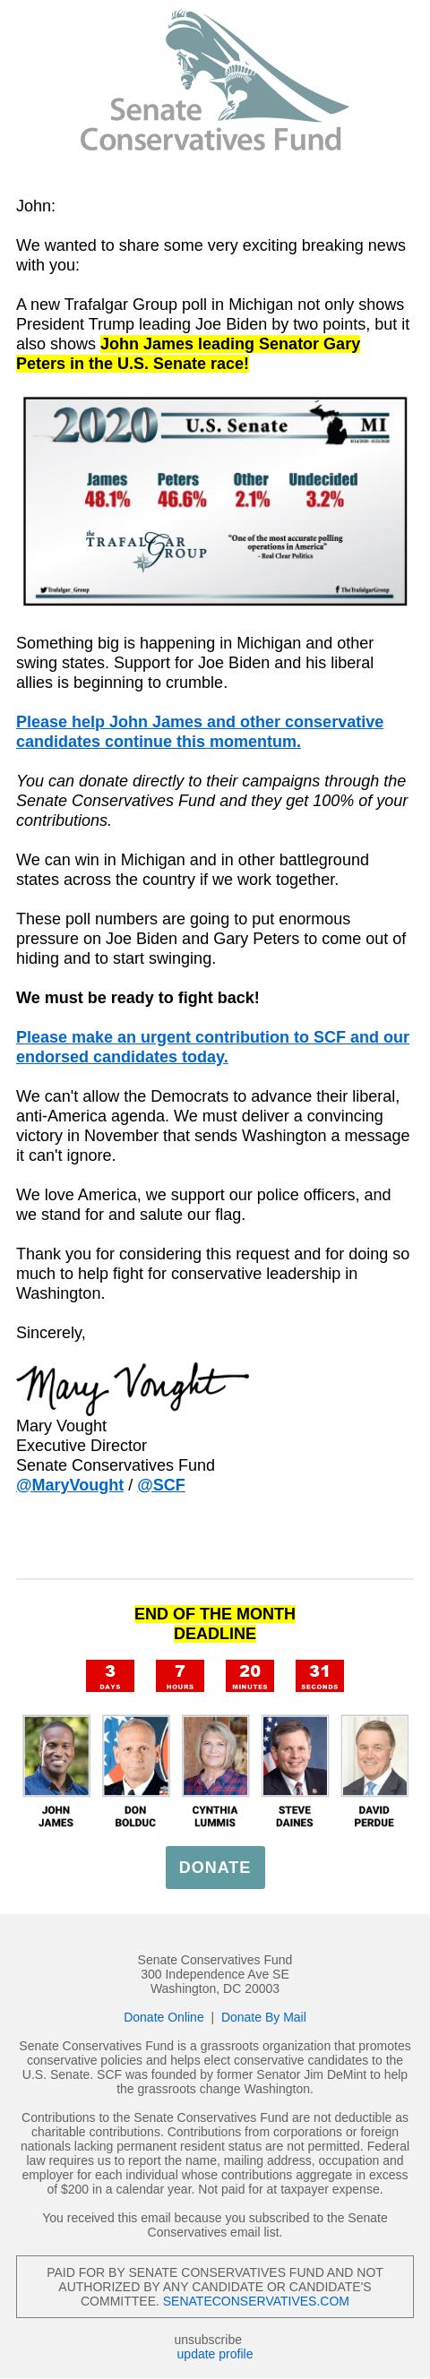Click the teal DONATE button
The width and height of the screenshot is (430, 2379).
click(215, 1867)
